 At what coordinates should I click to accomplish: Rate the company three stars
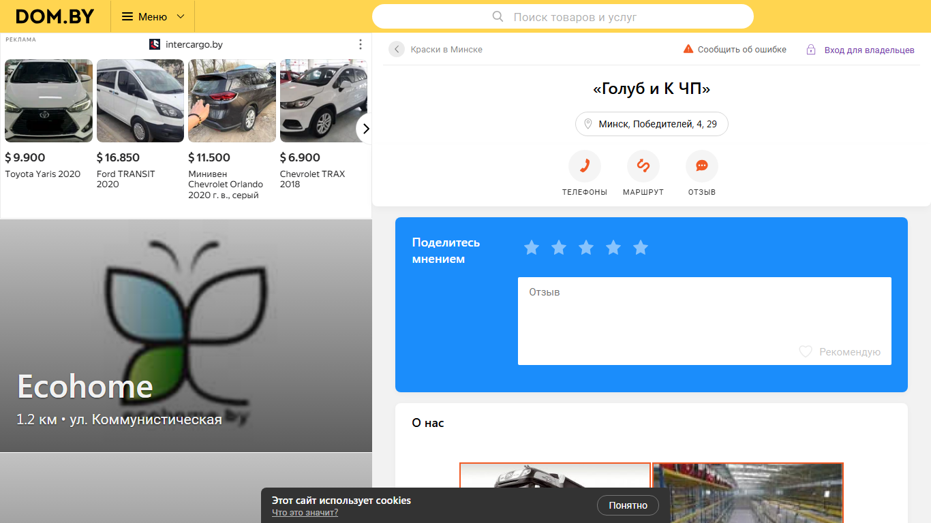[x=586, y=248]
